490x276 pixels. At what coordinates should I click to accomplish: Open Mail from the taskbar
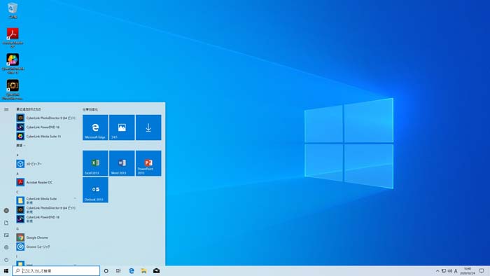point(157,271)
